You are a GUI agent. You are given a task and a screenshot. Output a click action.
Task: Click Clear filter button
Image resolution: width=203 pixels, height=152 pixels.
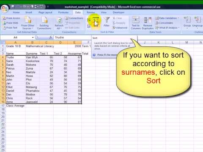coord(117,18)
